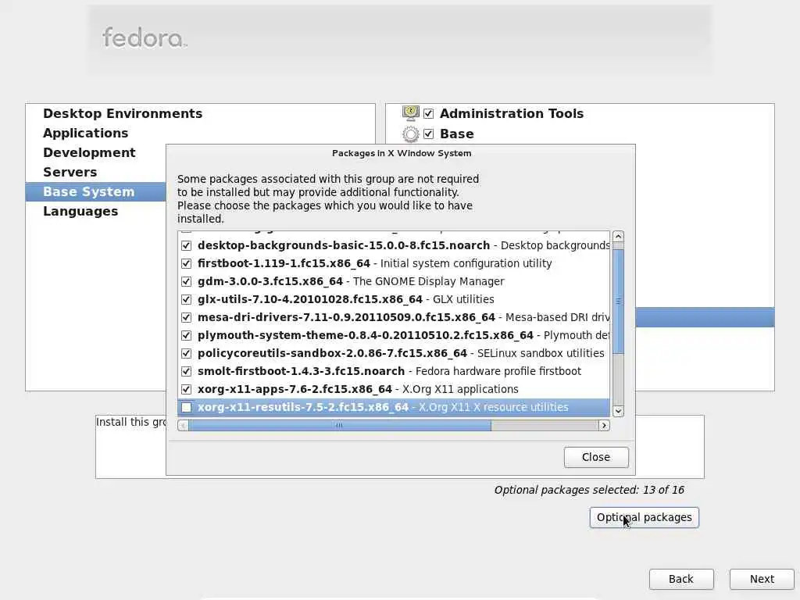Select highlighted xorg-x11-resutils package text
The image size is (800, 600).
(383, 407)
